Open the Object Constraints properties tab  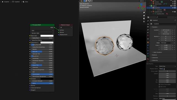(148, 53)
